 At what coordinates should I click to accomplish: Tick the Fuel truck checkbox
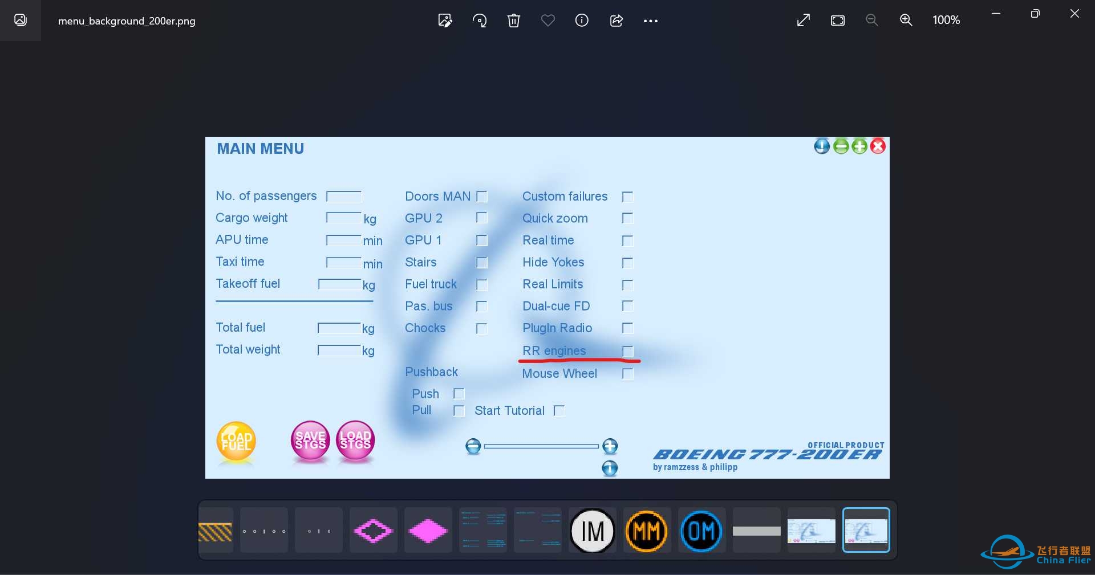482,284
